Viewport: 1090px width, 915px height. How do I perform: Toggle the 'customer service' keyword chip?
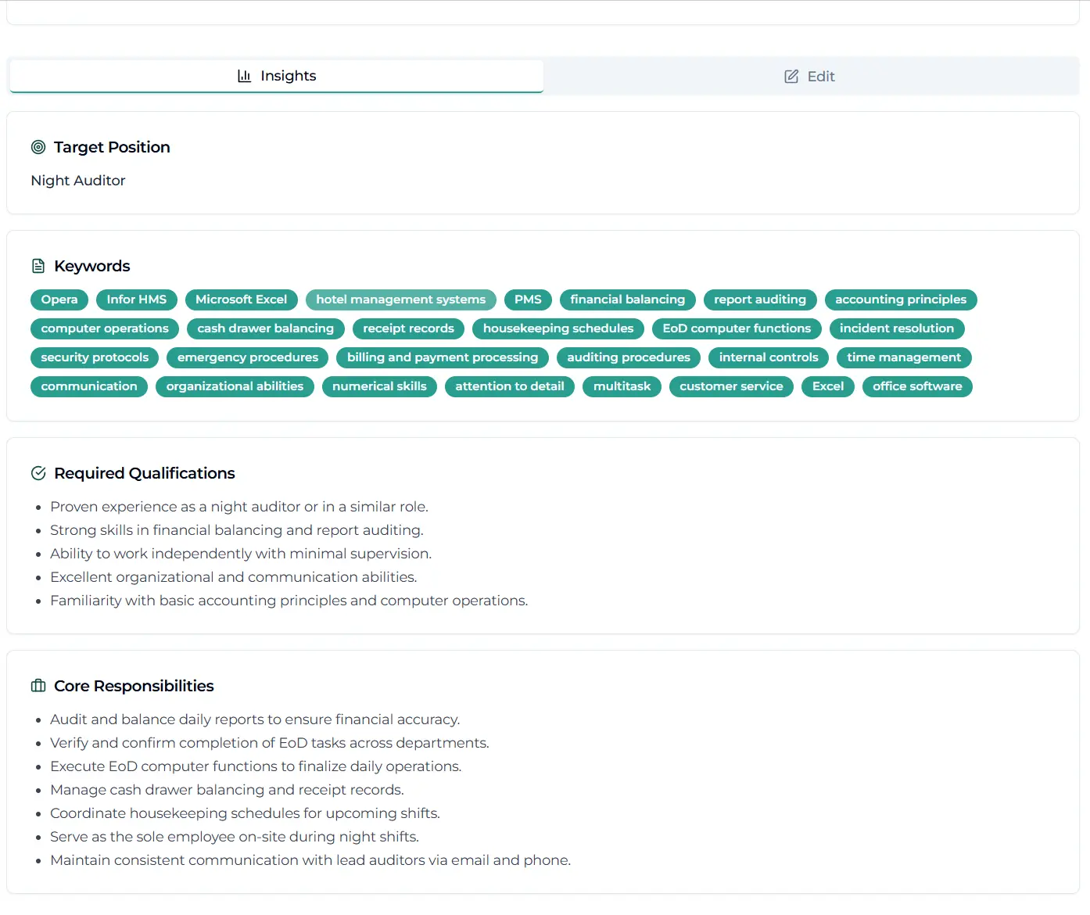click(731, 386)
